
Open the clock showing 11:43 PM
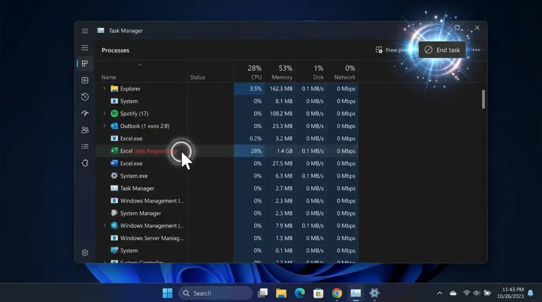(x=510, y=293)
